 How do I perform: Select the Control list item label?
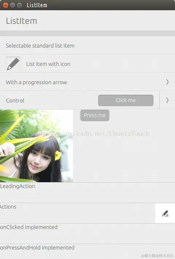click(x=15, y=101)
